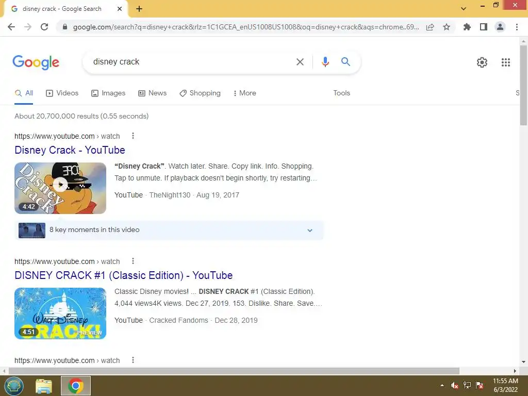
Task: Close the disney crack Google Search tab
Action: click(x=120, y=9)
